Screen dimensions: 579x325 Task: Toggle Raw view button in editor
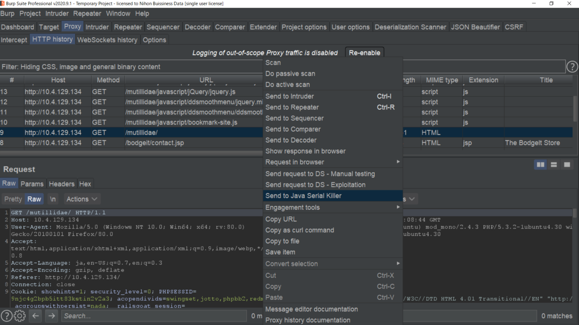34,199
